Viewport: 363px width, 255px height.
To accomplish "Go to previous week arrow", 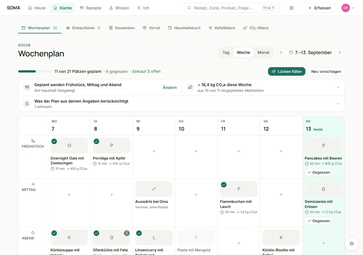I will click(x=281, y=52).
